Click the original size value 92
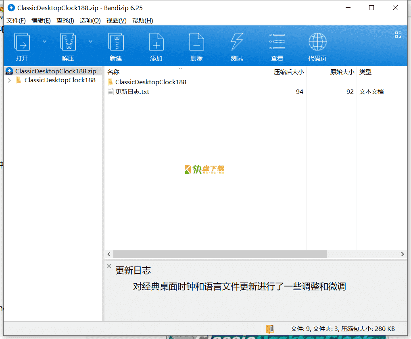This screenshot has height=339, width=411. tap(350, 92)
